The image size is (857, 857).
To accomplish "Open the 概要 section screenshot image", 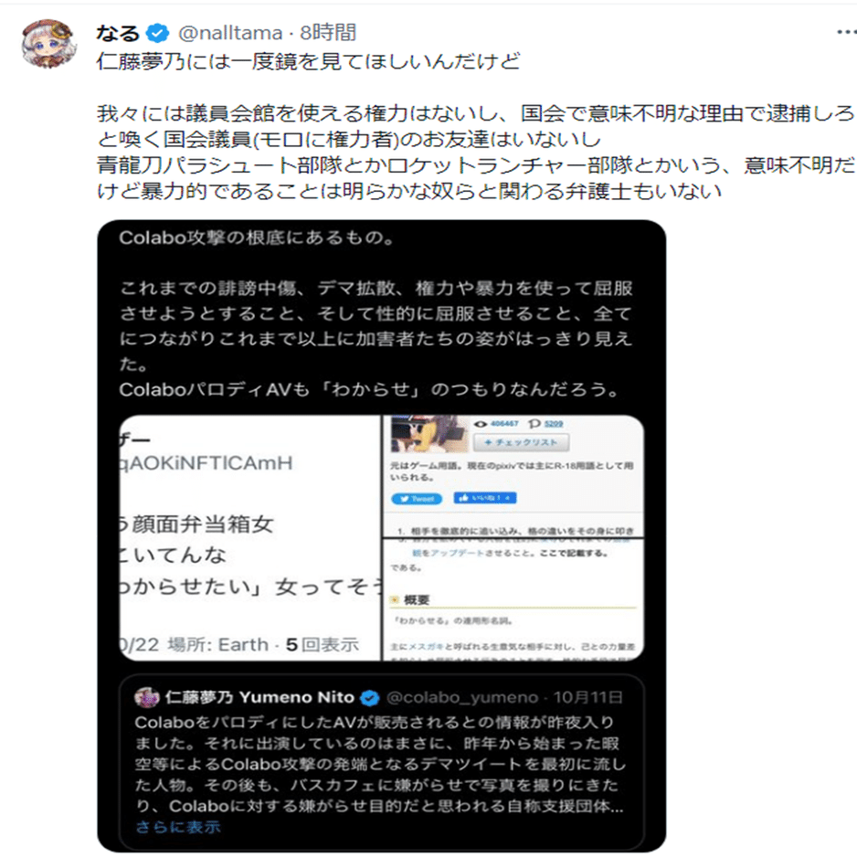I will pyautogui.click(x=513, y=599).
